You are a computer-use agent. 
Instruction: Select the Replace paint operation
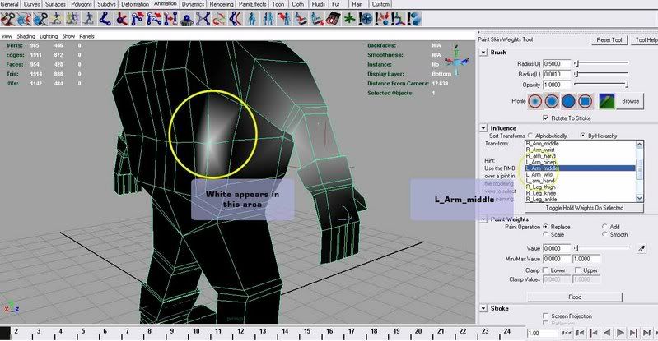pyautogui.click(x=545, y=227)
